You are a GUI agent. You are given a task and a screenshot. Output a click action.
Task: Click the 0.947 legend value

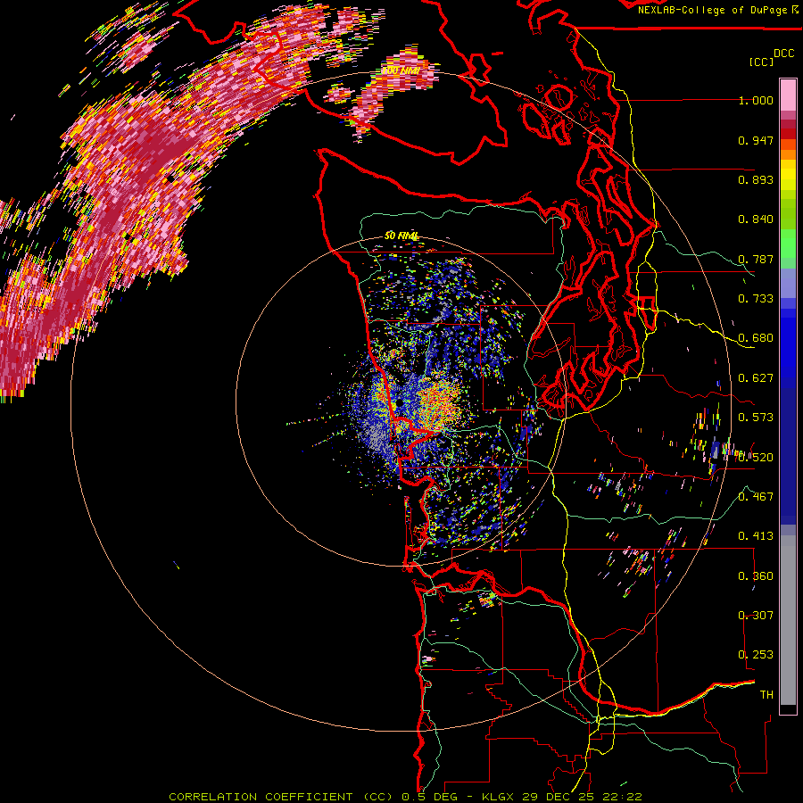(x=756, y=140)
